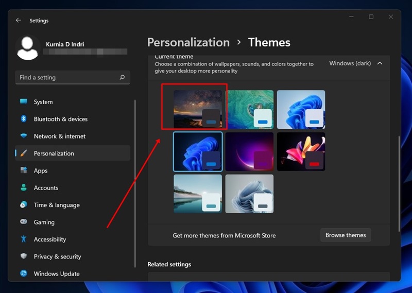
Task: Click the Accessibility figure icon
Action: [24, 239]
